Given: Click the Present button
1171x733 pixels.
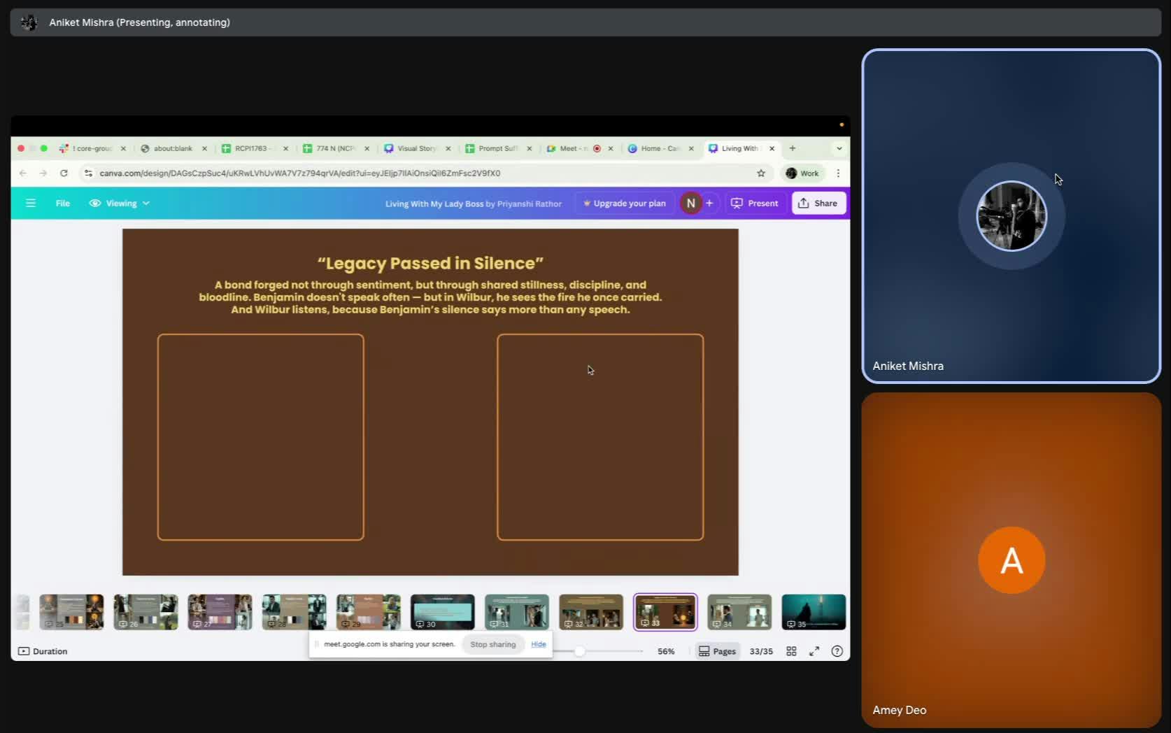Looking at the screenshot, I should tap(755, 204).
